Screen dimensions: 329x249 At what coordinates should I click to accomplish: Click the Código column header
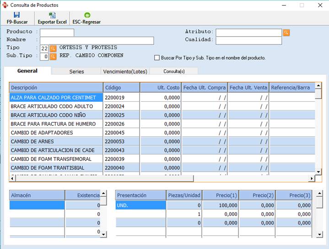[121, 88]
